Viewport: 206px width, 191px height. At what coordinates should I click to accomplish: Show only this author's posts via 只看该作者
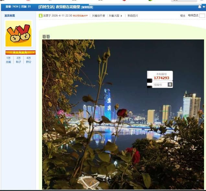coord(98,16)
